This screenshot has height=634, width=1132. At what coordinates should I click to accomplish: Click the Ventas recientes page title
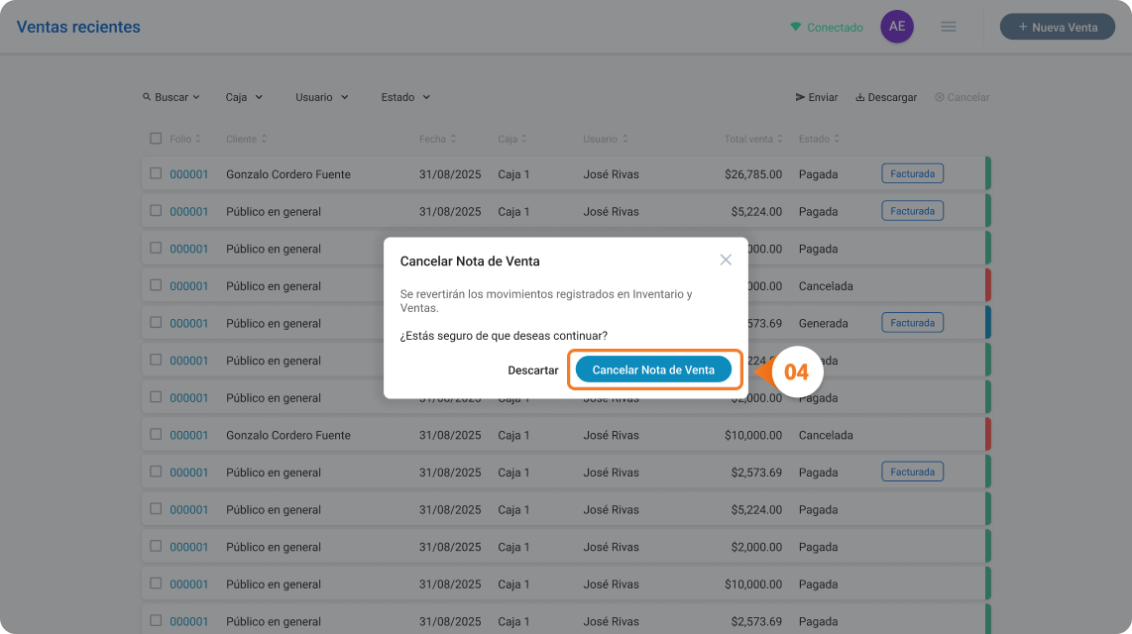(x=78, y=27)
